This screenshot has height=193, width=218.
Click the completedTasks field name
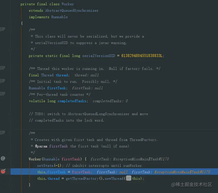click(x=72, y=101)
